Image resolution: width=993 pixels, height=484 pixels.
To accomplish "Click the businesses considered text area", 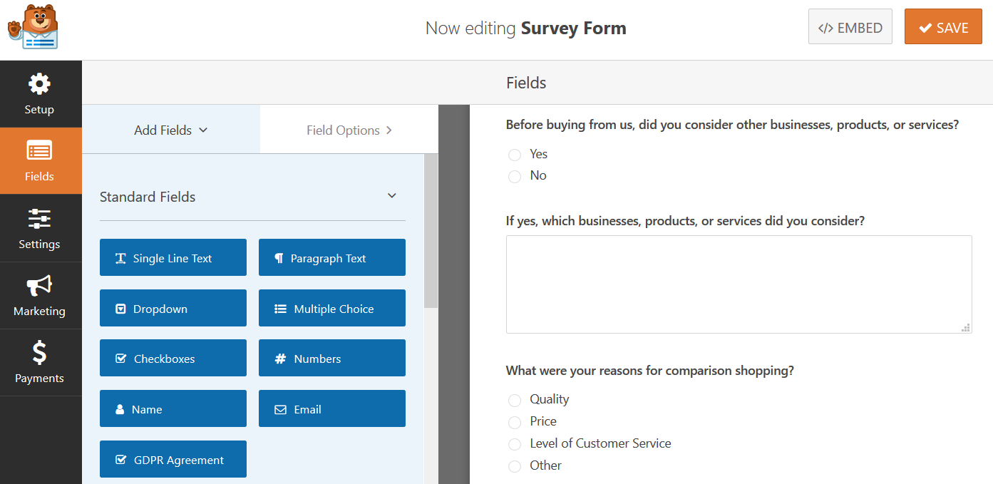I will click(x=739, y=284).
